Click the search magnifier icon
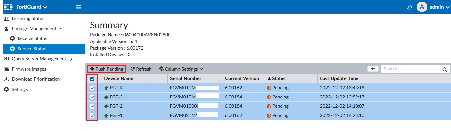This screenshot has width=451, height=131. pyautogui.click(x=445, y=69)
